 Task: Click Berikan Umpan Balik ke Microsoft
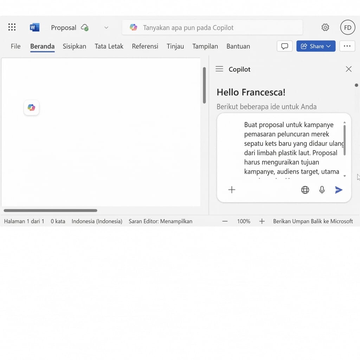[x=313, y=221]
